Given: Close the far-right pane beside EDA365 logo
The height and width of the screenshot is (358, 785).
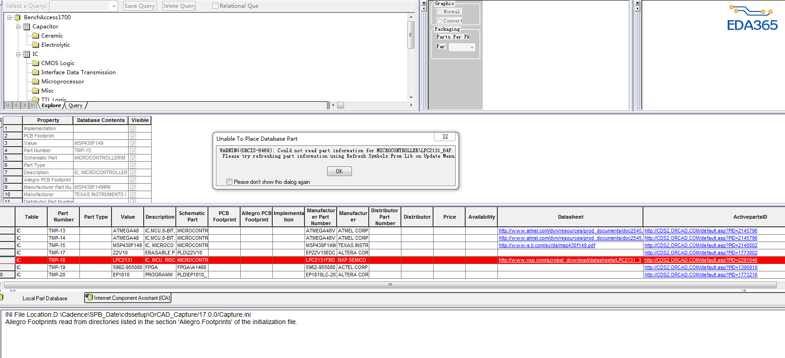Looking at the screenshot, I should tap(637, 3).
